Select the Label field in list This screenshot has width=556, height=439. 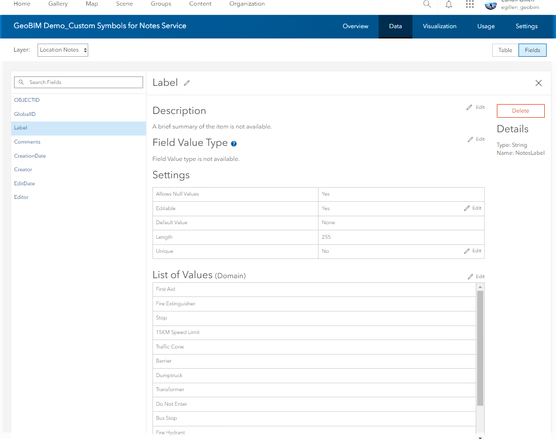(x=78, y=128)
